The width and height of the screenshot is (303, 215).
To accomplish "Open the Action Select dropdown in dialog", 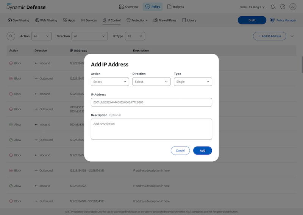I will (110, 82).
